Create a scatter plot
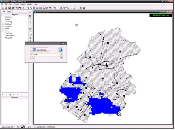175x130 pixels. tap(37, 8)
